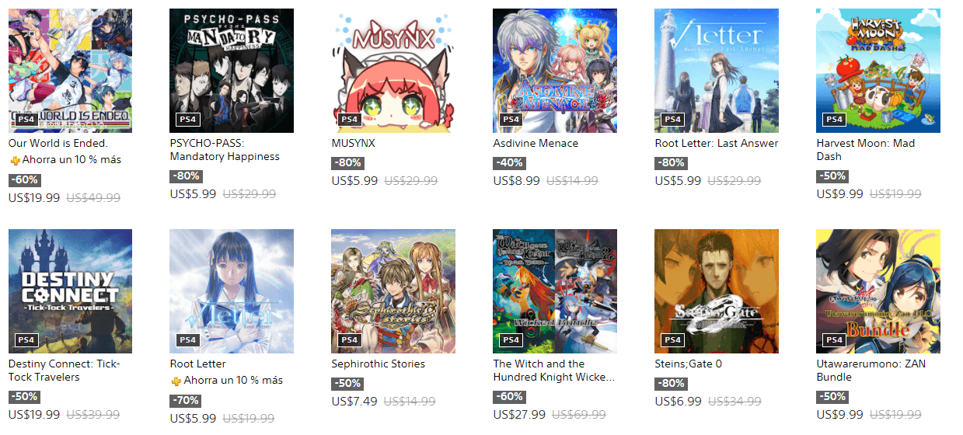Click the Destiny Connect cover art
Screen dimensions: 963x435
click(x=70, y=291)
